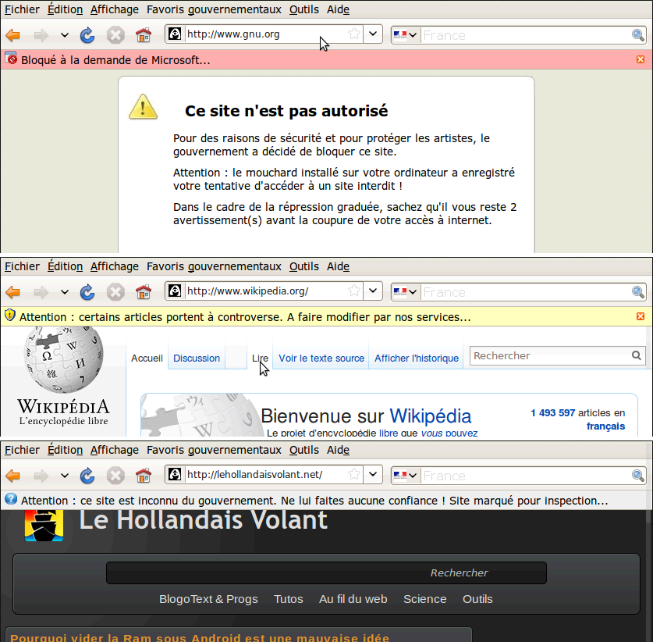The image size is (653, 642).
Task: Open the search engine flag dropdown in gnu.org window
Action: 405,35
